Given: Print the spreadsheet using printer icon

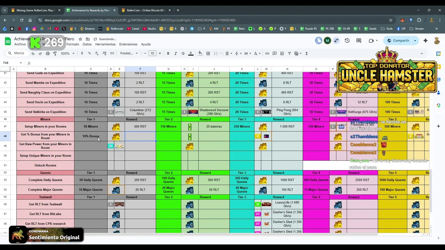Looking at the screenshot, I should [48, 53].
